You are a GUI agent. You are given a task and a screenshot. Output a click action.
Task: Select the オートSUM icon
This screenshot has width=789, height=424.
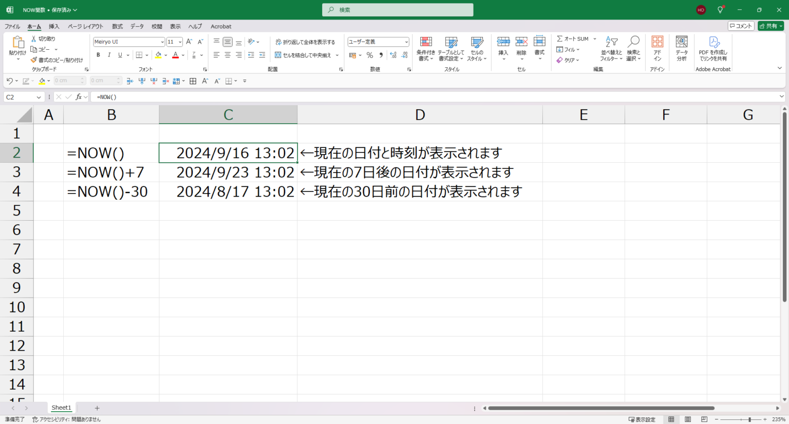tap(574, 38)
